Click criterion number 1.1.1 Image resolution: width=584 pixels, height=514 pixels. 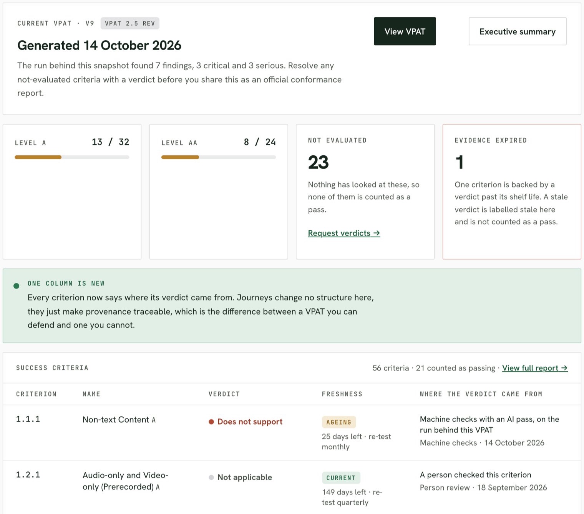[x=28, y=419]
